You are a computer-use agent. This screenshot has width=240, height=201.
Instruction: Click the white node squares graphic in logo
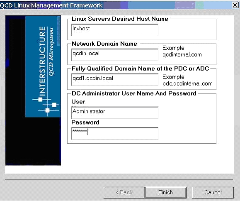pos(46,105)
